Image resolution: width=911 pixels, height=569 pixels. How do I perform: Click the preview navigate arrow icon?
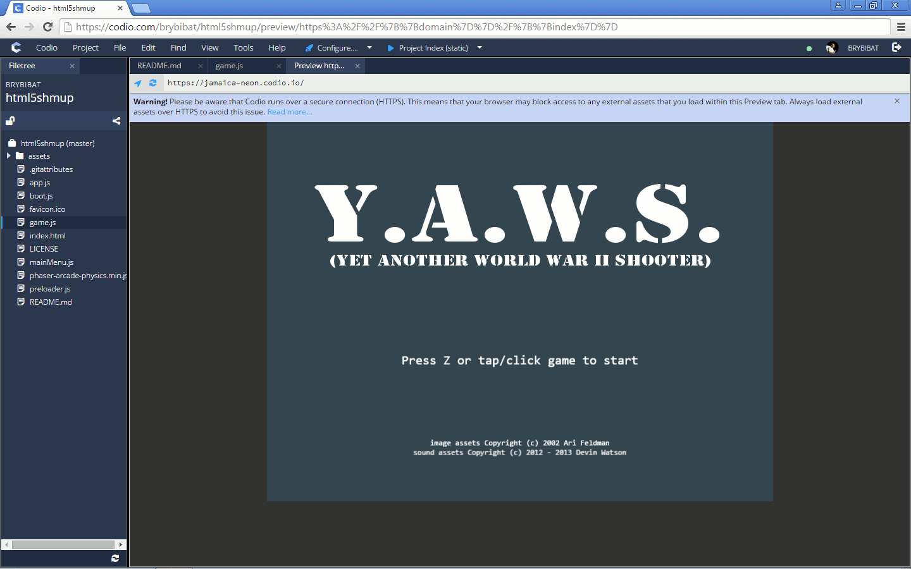coord(138,83)
